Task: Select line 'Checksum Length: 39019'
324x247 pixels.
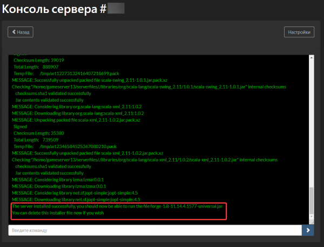Action: pyautogui.click(x=39, y=60)
